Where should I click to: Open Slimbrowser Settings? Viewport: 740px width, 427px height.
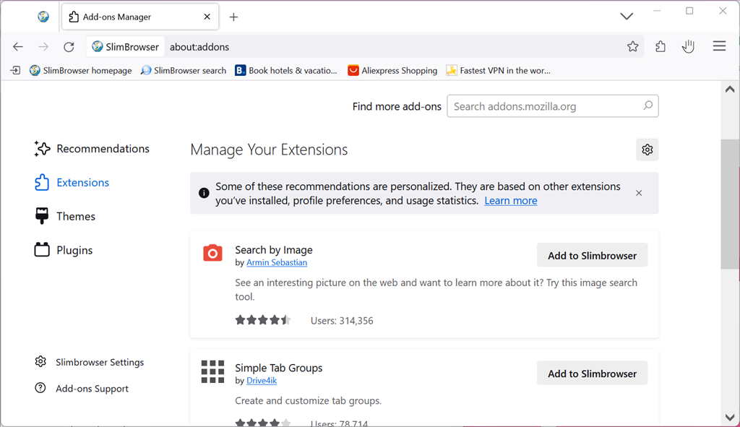tap(89, 362)
